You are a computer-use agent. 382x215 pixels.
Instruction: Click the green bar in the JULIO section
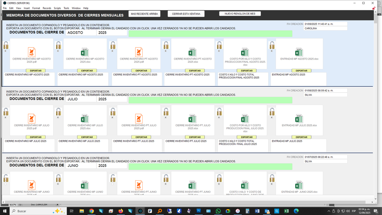tap(210, 100)
